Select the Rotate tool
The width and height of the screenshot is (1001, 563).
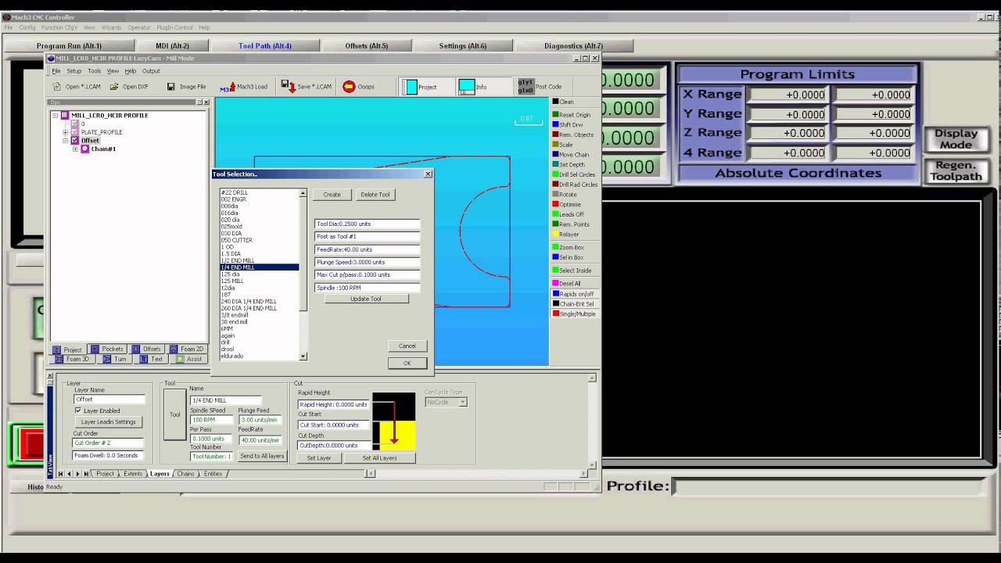(x=565, y=195)
